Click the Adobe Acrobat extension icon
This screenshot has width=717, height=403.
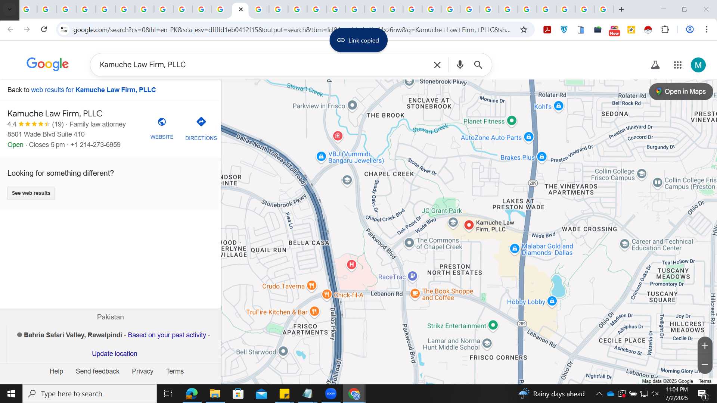click(x=547, y=29)
